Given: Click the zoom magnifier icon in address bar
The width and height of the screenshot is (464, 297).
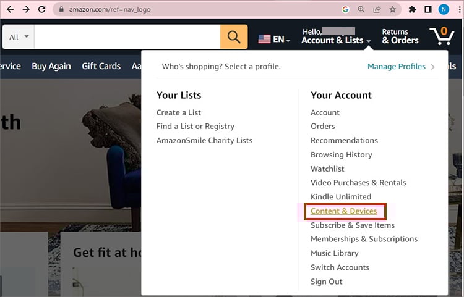Looking at the screenshot, I should [x=361, y=9].
